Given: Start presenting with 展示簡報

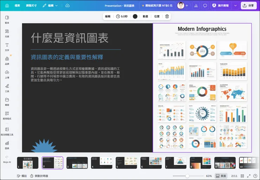Looking at the screenshot, I should point(221,6).
